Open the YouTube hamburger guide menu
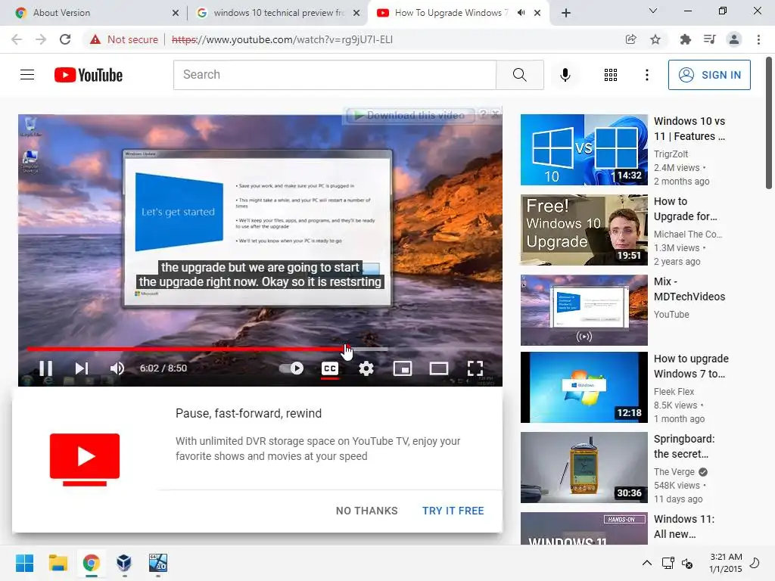775x581 pixels. [x=27, y=75]
